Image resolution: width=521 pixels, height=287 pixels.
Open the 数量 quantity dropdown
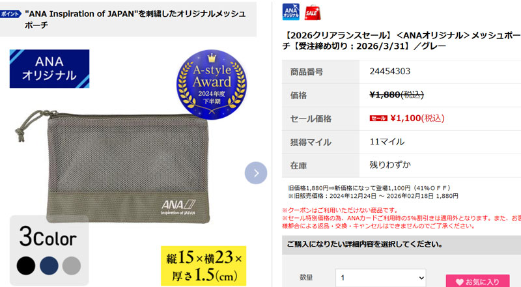tap(381, 278)
